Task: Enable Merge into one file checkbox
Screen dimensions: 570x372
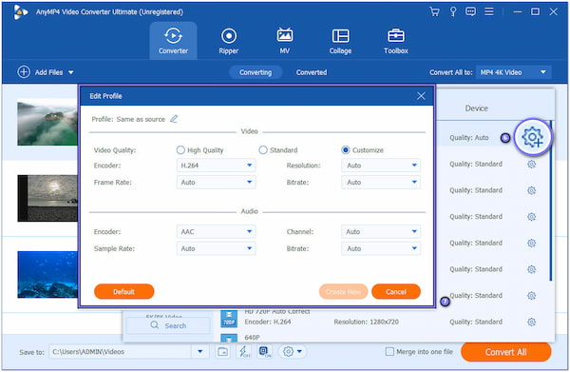Action: (389, 352)
